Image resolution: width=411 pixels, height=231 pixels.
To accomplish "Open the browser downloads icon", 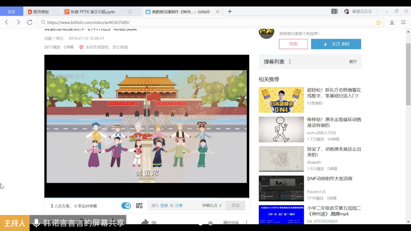I will [x=392, y=22].
